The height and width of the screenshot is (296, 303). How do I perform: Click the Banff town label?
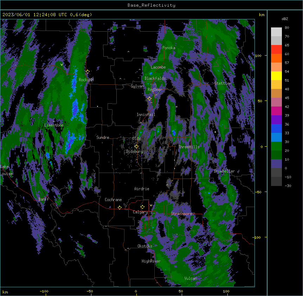coord(44,199)
